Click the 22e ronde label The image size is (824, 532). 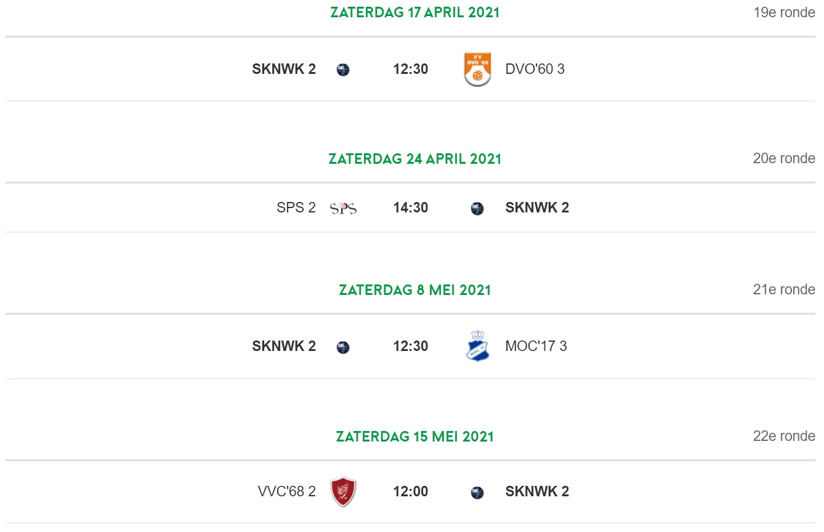(x=784, y=436)
